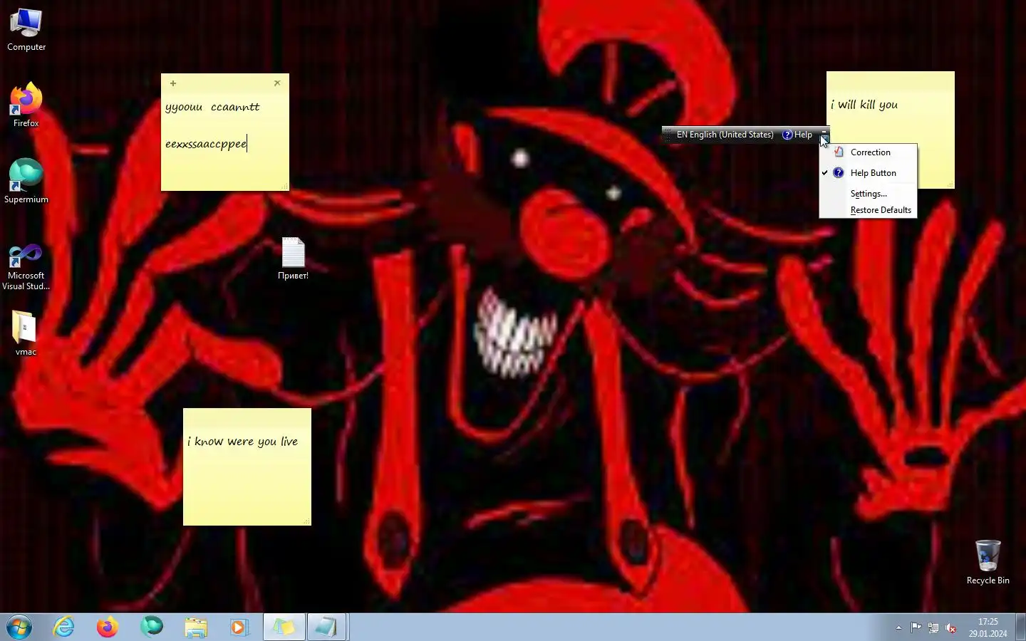Click EN English language bar button
Image resolution: width=1026 pixels, height=641 pixels.
coord(725,135)
